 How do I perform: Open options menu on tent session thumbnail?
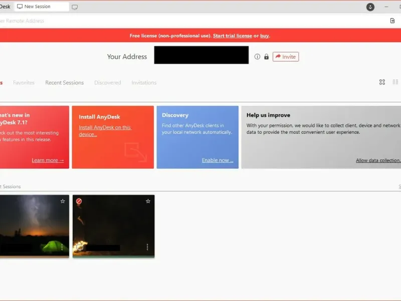click(x=62, y=247)
